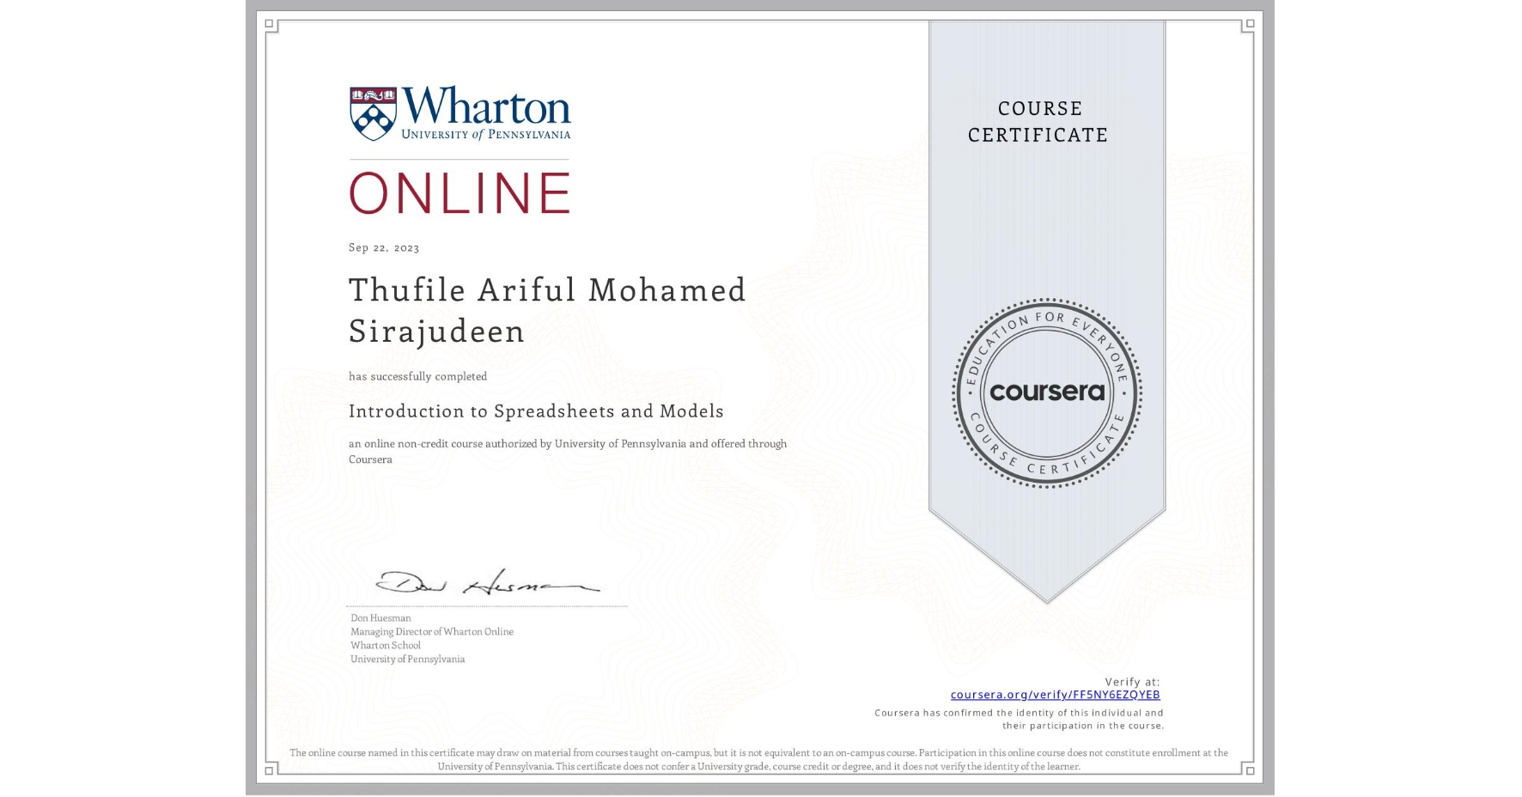Select the date Sep 22, 2023
Viewport: 1522px width, 797px height.
(x=383, y=246)
